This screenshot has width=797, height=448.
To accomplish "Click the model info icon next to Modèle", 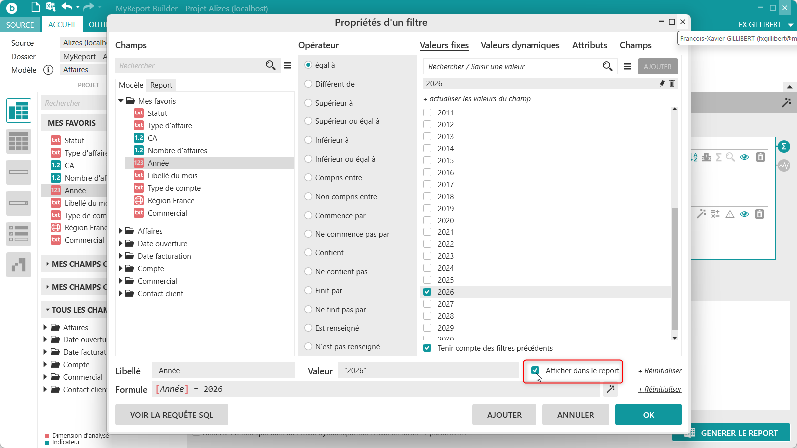I will (x=48, y=70).
